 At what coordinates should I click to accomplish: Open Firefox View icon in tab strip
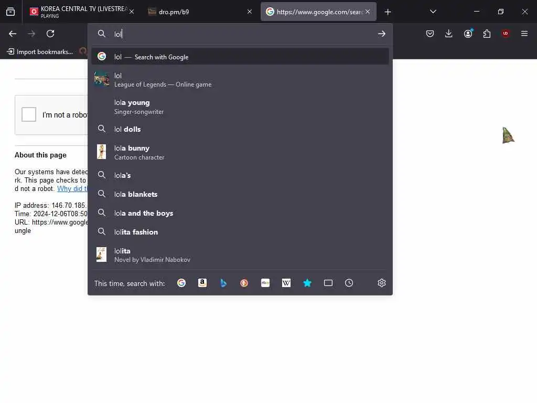coord(10,12)
